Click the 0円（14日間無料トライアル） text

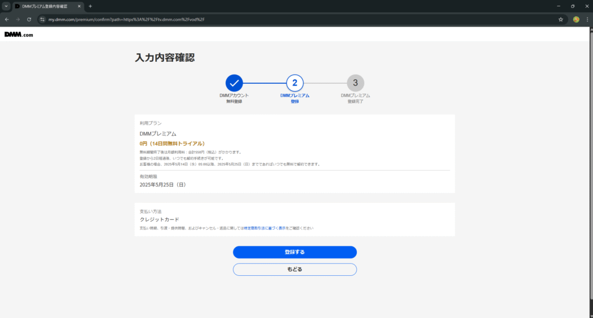coord(172,143)
